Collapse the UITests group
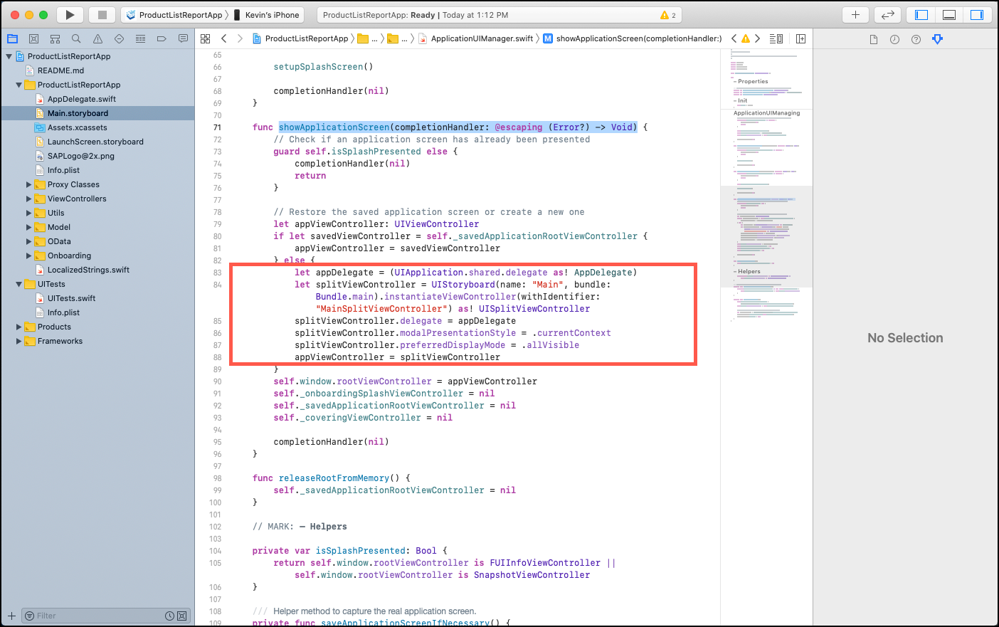This screenshot has height=627, width=999. (18, 284)
